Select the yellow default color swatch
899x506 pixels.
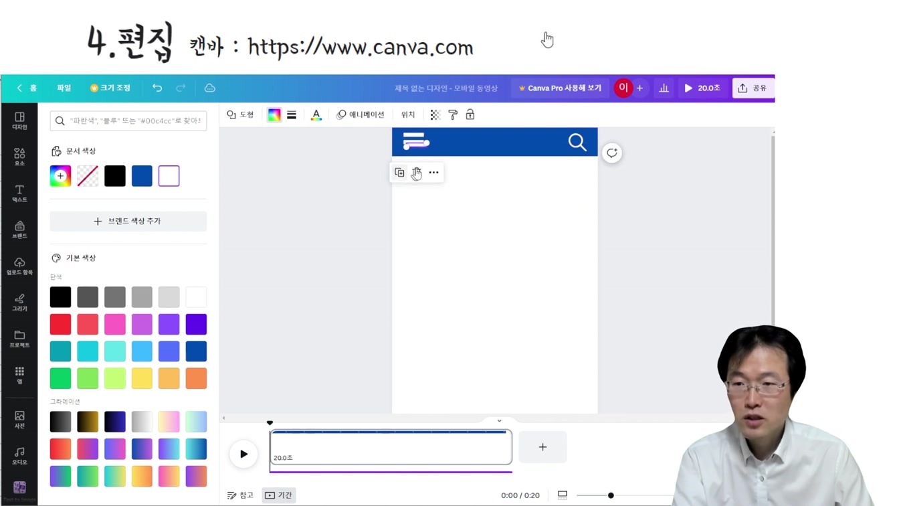[142, 378]
